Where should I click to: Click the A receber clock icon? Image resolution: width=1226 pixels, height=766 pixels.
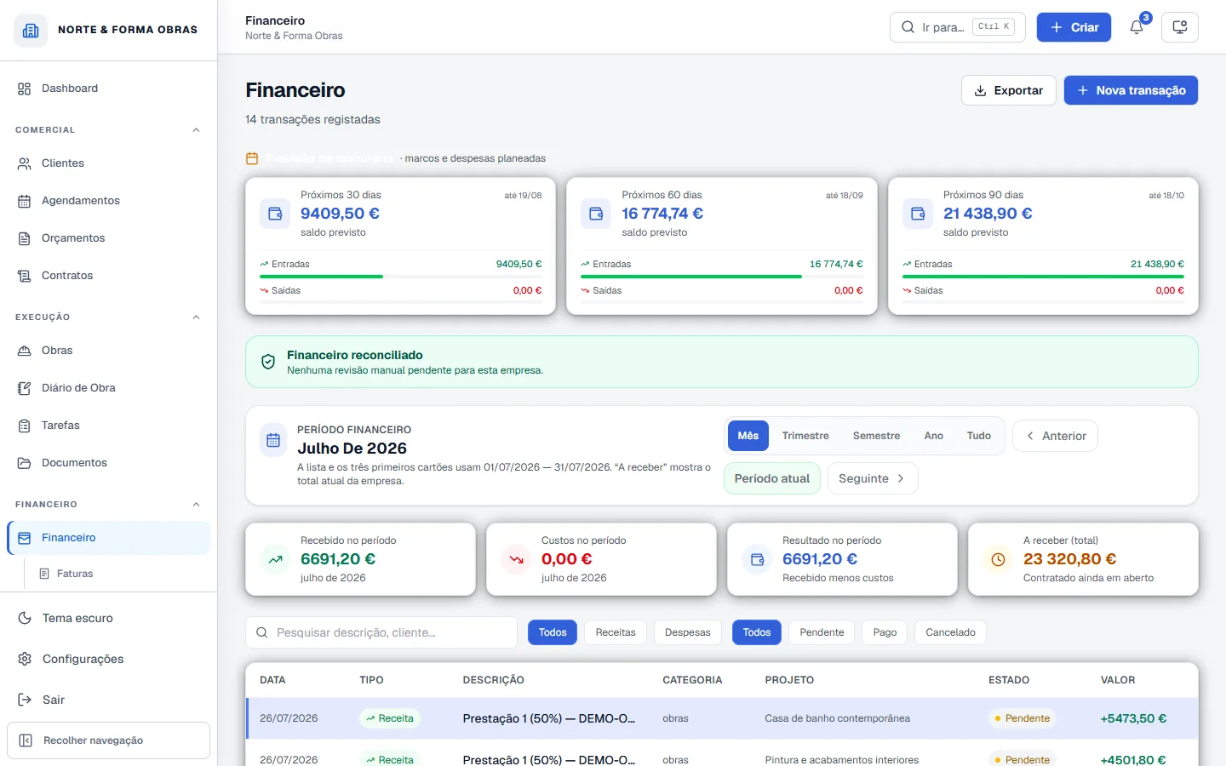[998, 559]
